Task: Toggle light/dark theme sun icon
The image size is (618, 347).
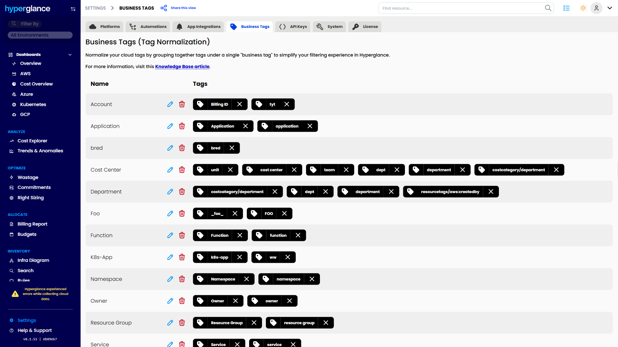Action: coord(583,8)
